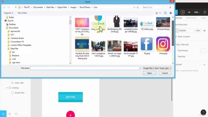
Task: Open dialog help icon
Action: click(x=171, y=13)
